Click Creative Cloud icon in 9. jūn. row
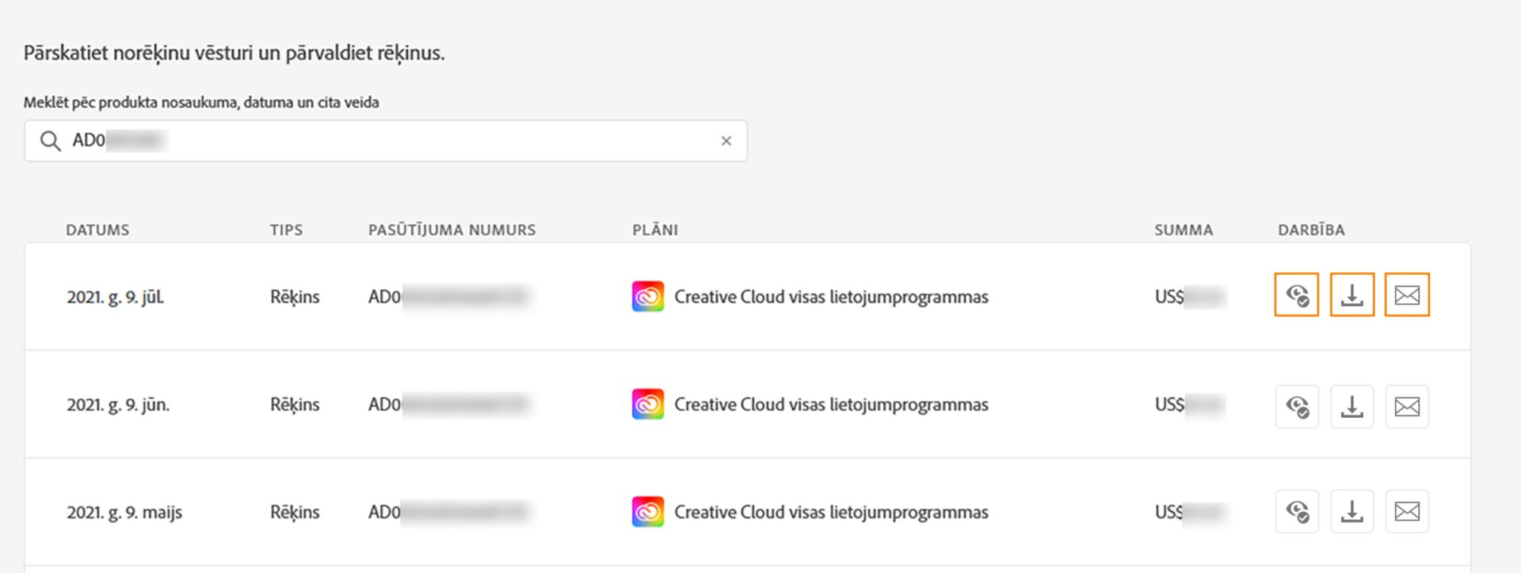The image size is (1521, 573). (x=647, y=404)
